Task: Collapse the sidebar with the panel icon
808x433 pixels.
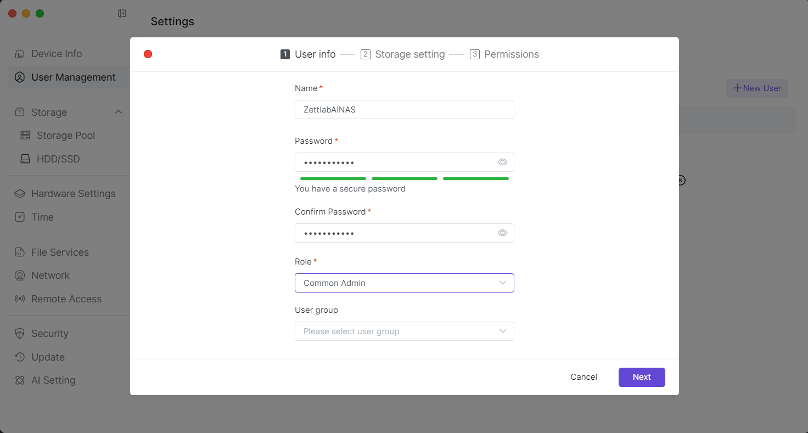Action: pyautogui.click(x=122, y=13)
